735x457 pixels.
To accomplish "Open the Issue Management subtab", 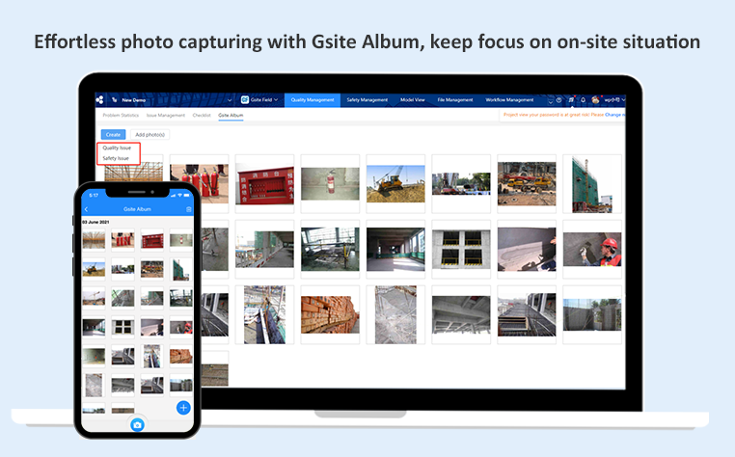I will coord(164,115).
